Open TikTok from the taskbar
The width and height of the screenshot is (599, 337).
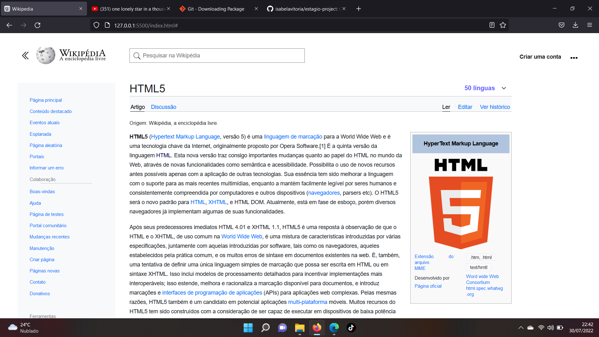(x=351, y=328)
